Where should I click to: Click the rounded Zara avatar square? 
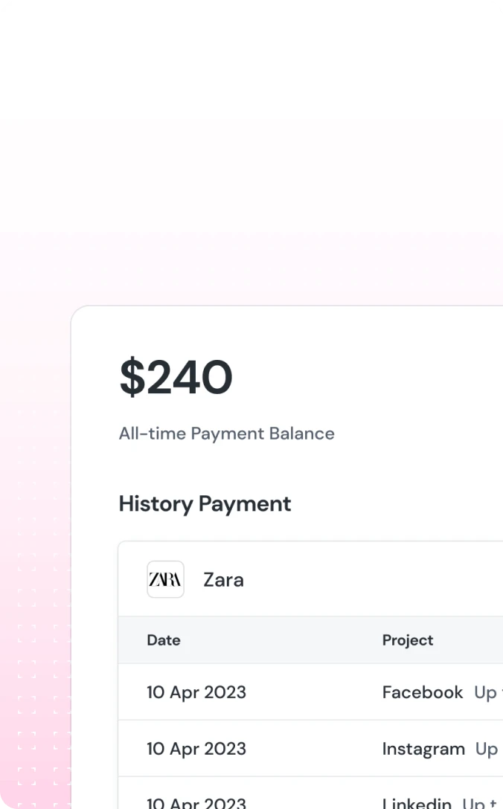coord(165,579)
